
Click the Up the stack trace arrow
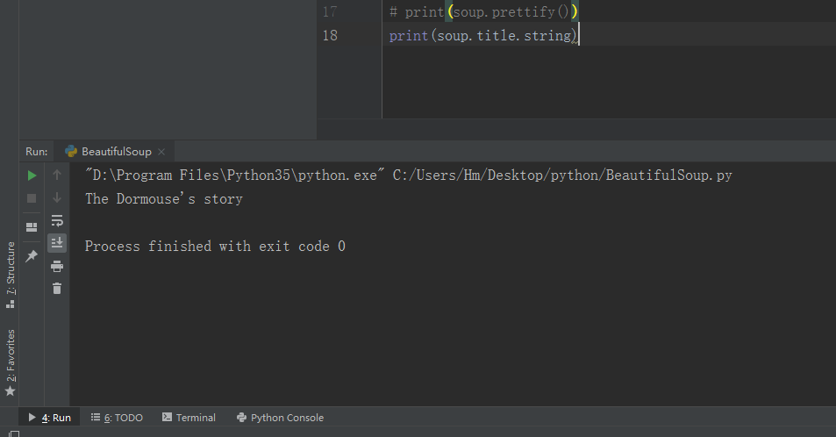[57, 175]
